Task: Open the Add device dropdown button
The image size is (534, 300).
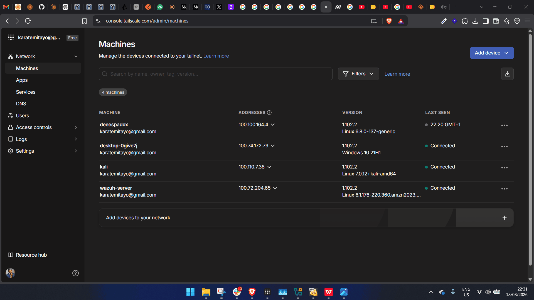Action: pos(492,53)
